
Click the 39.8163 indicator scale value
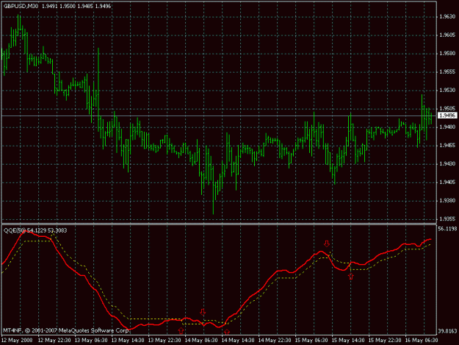click(x=447, y=331)
